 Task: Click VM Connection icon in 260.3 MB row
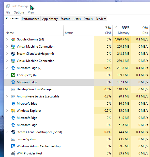(x=13, y=47)
